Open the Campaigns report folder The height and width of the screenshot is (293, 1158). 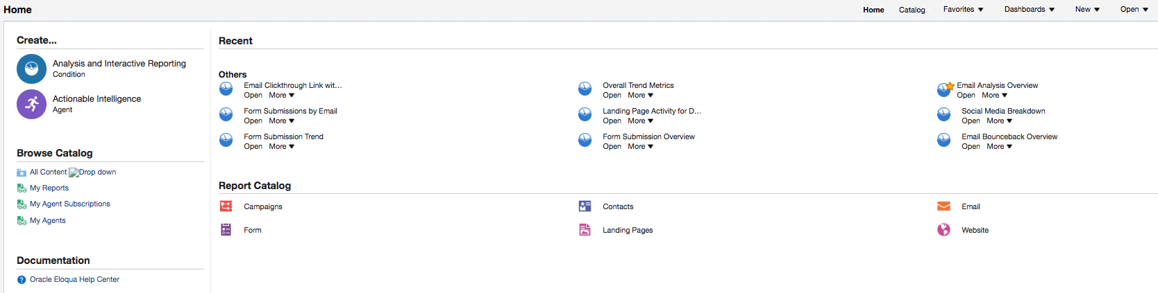coord(263,207)
